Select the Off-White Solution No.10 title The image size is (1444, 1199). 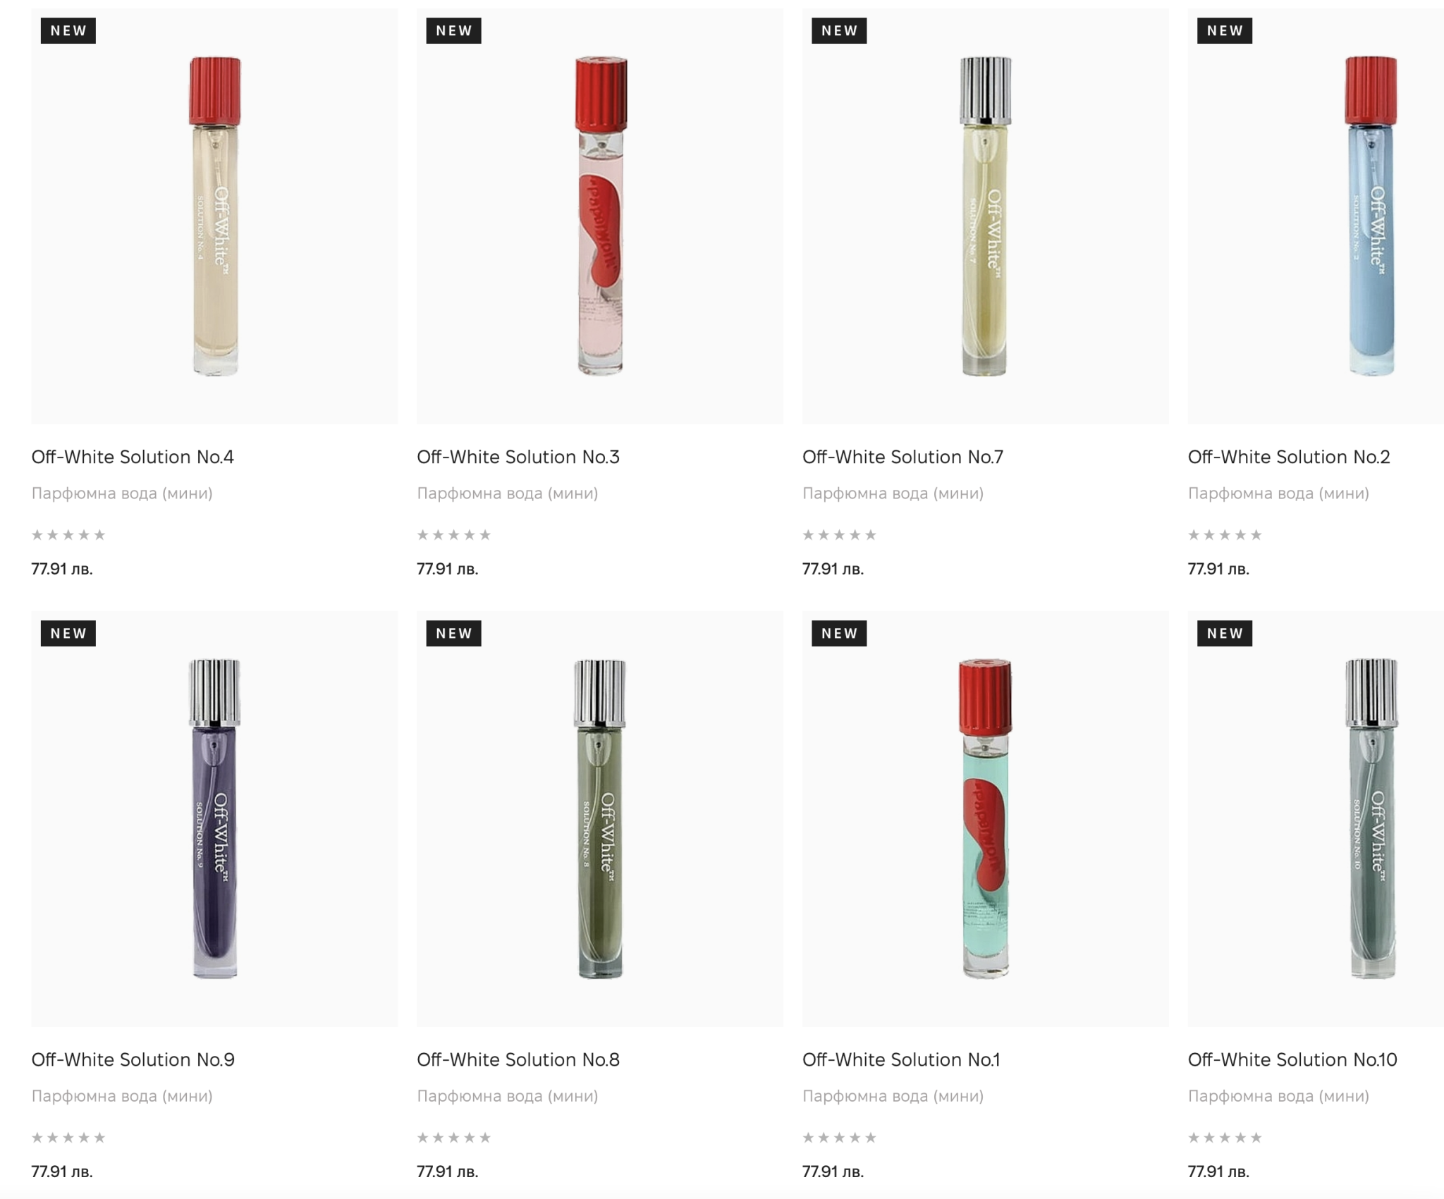pos(1292,1059)
